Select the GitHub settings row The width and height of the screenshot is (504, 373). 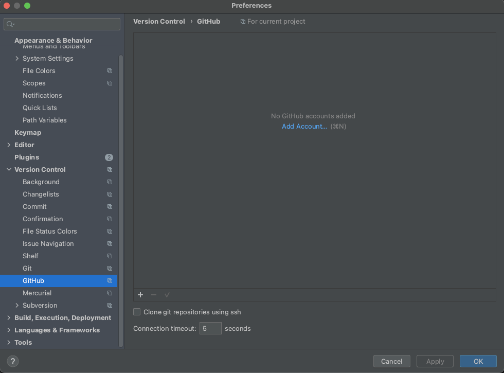(x=59, y=281)
